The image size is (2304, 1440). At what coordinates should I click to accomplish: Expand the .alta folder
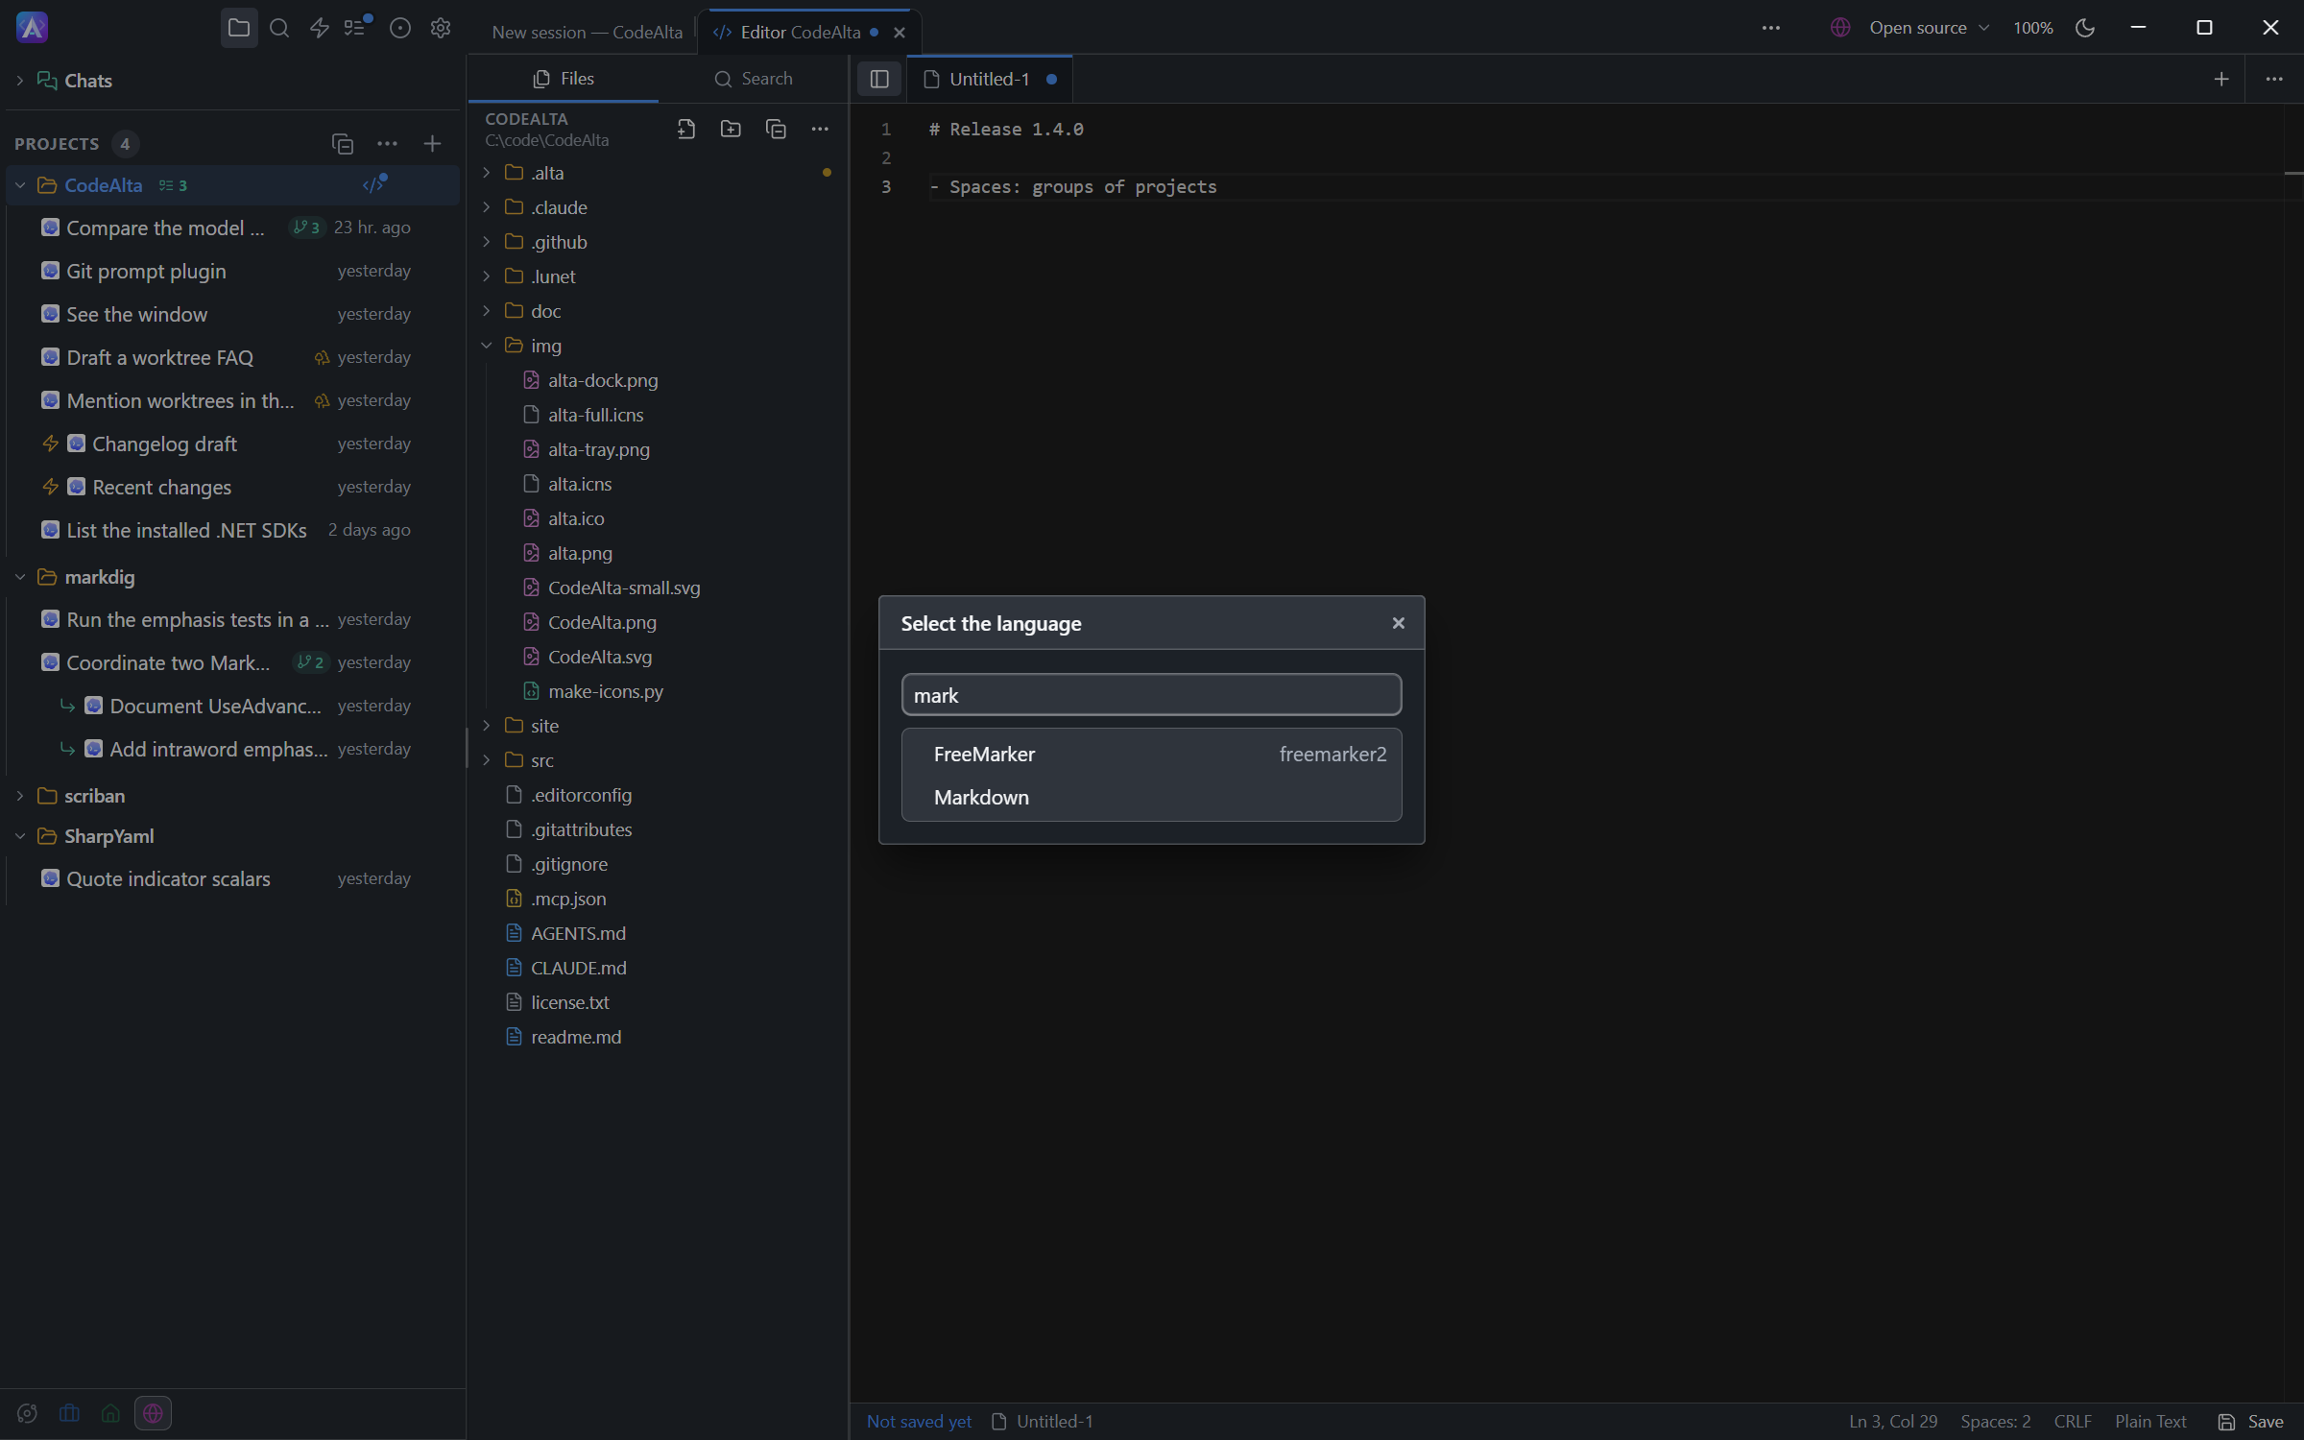(x=487, y=173)
